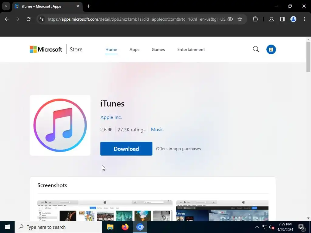Reload the page with refresh icon
This screenshot has width=311, height=233.
click(29, 19)
